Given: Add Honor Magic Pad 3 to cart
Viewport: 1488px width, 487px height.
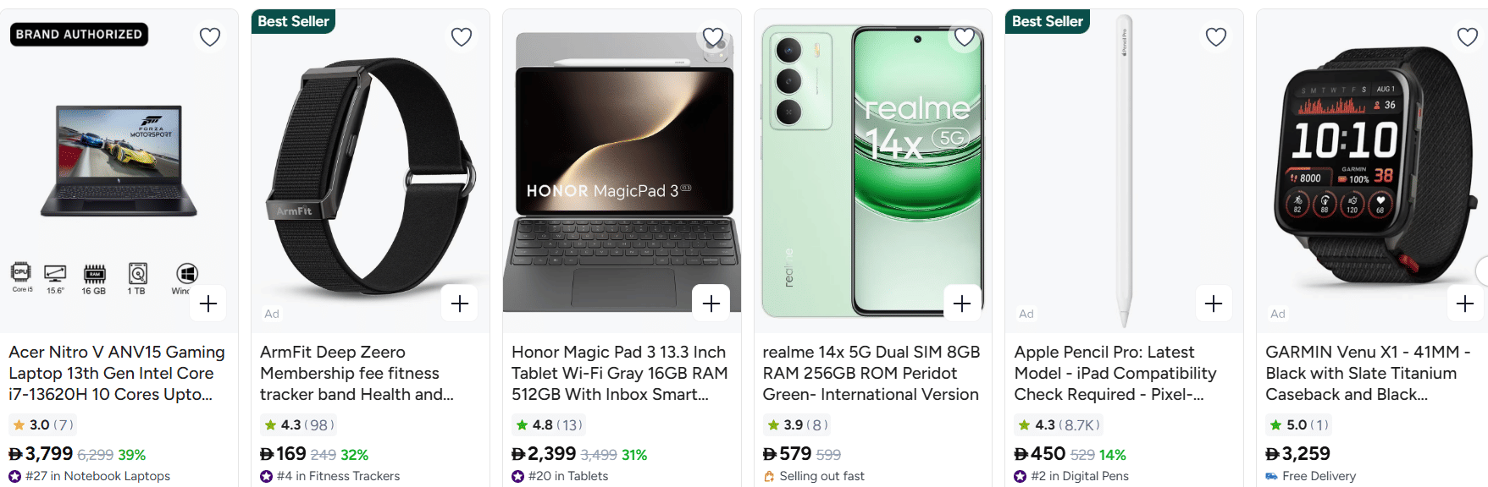Looking at the screenshot, I should point(711,304).
